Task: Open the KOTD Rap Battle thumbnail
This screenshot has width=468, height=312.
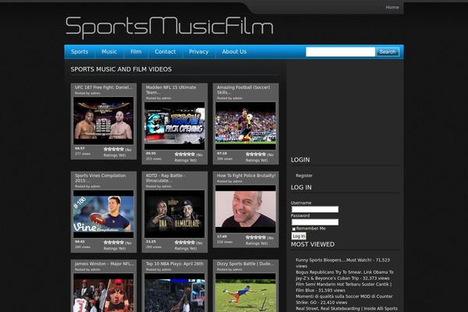Action: 174,214
